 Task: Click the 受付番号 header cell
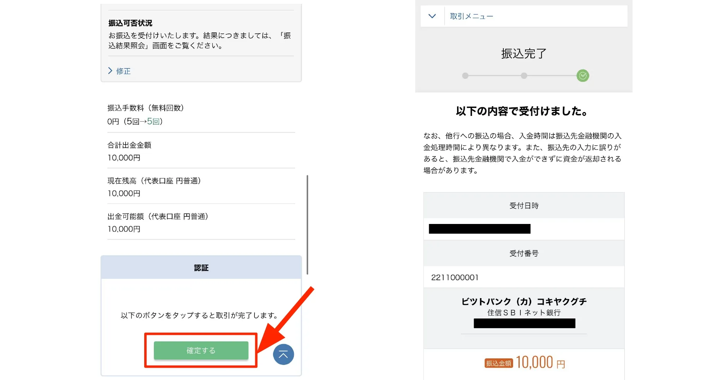[x=524, y=253]
